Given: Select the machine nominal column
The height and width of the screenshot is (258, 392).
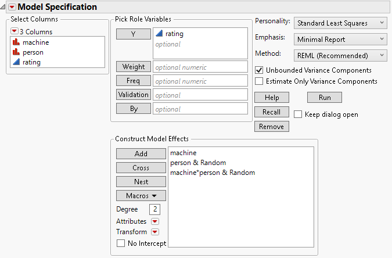Looking at the screenshot, I should [35, 42].
